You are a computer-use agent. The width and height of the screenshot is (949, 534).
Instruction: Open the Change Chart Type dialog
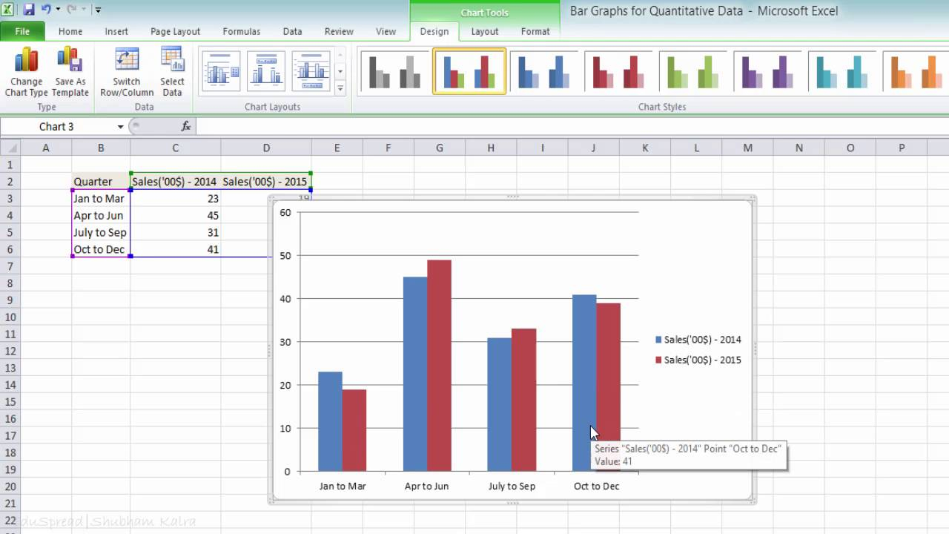coord(26,72)
